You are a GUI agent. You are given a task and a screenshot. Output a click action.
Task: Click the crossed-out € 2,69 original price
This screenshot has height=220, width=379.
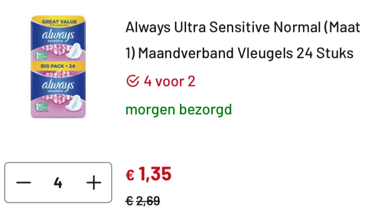pyautogui.click(x=143, y=201)
